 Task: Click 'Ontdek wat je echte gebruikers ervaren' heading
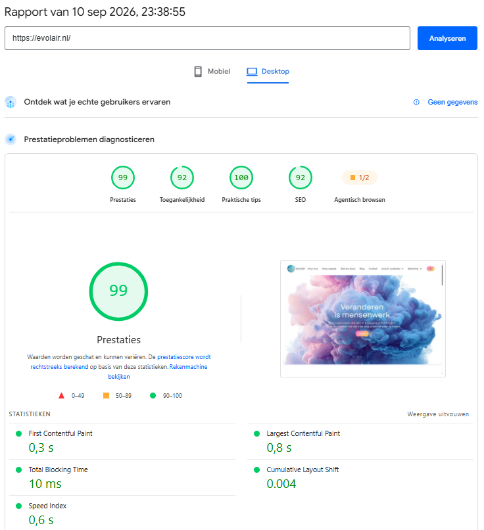pos(97,102)
